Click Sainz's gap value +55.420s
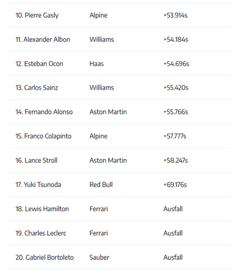The width and height of the screenshot is (232, 278). (176, 88)
